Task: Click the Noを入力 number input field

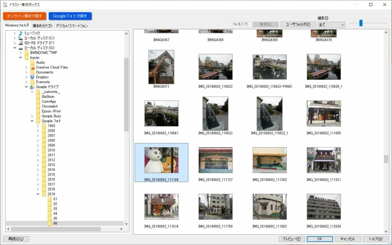Action: 241,24
